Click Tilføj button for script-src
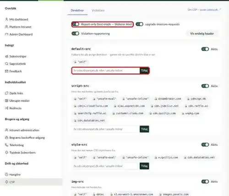The width and height of the screenshot is (229, 196). pos(144,129)
